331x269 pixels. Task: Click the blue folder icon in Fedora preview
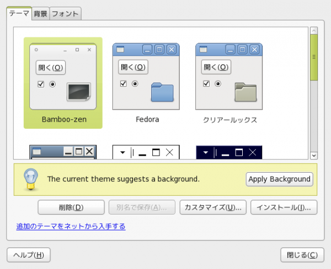[162, 92]
